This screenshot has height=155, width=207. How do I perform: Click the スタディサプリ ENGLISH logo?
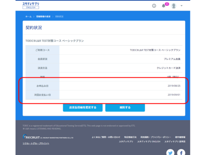click(x=31, y=5)
